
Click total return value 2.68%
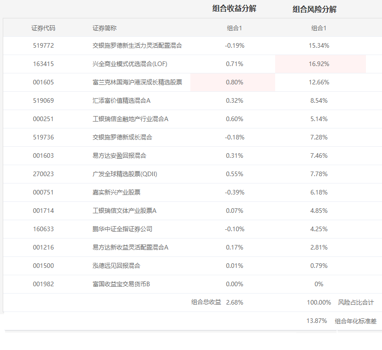(x=235, y=302)
